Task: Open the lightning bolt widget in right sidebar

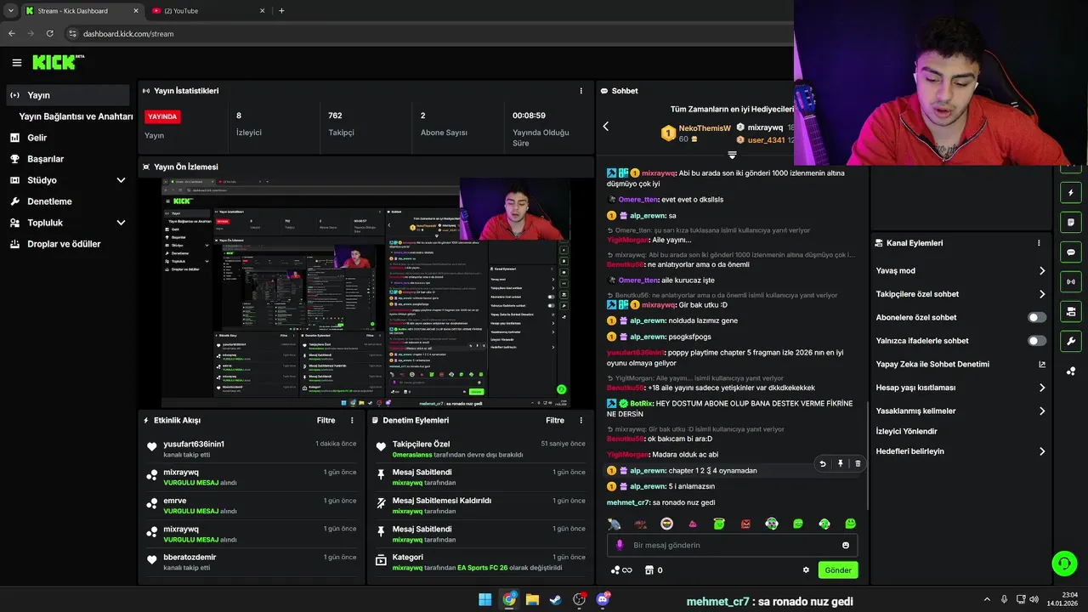Action: click(x=1070, y=193)
